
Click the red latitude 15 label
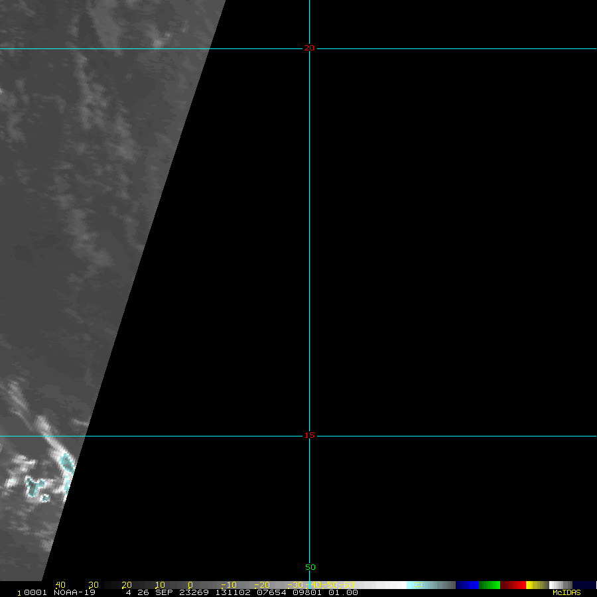pyautogui.click(x=309, y=435)
